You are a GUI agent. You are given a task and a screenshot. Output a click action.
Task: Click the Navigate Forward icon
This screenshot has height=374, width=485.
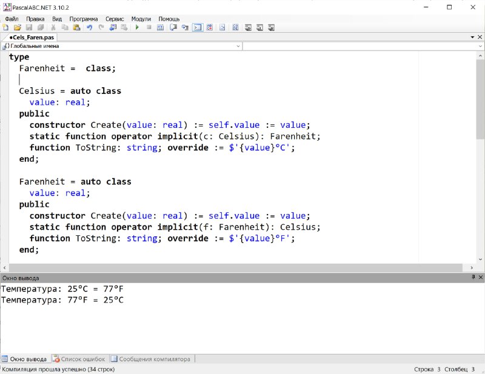point(124,27)
